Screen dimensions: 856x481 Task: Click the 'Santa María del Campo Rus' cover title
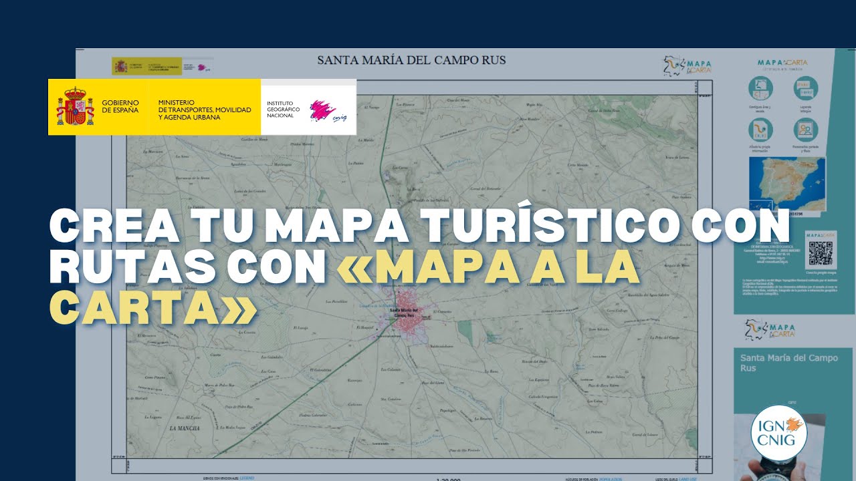[788, 363]
